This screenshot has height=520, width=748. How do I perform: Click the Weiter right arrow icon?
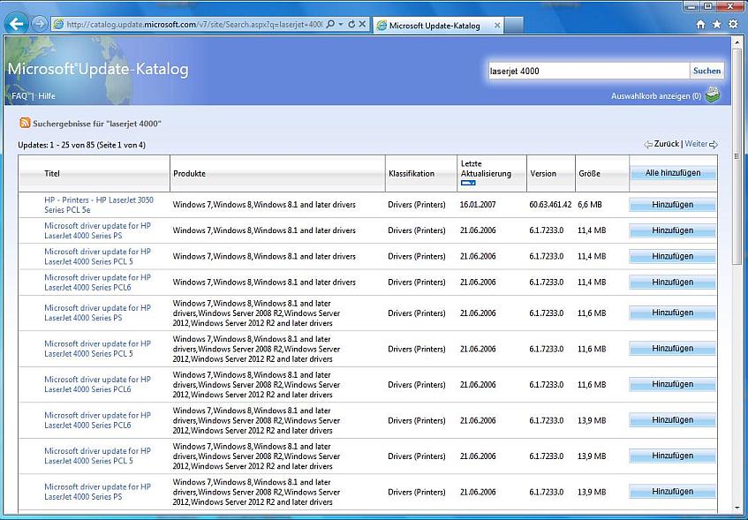coord(714,144)
